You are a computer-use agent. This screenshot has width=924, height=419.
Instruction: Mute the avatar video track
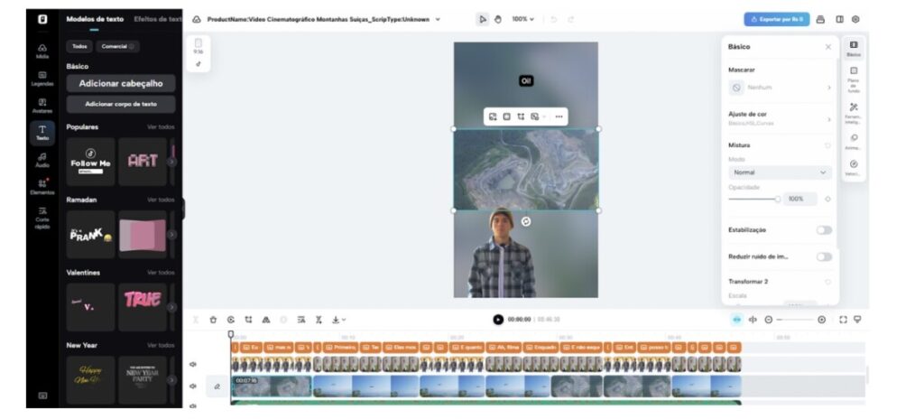[x=193, y=364]
